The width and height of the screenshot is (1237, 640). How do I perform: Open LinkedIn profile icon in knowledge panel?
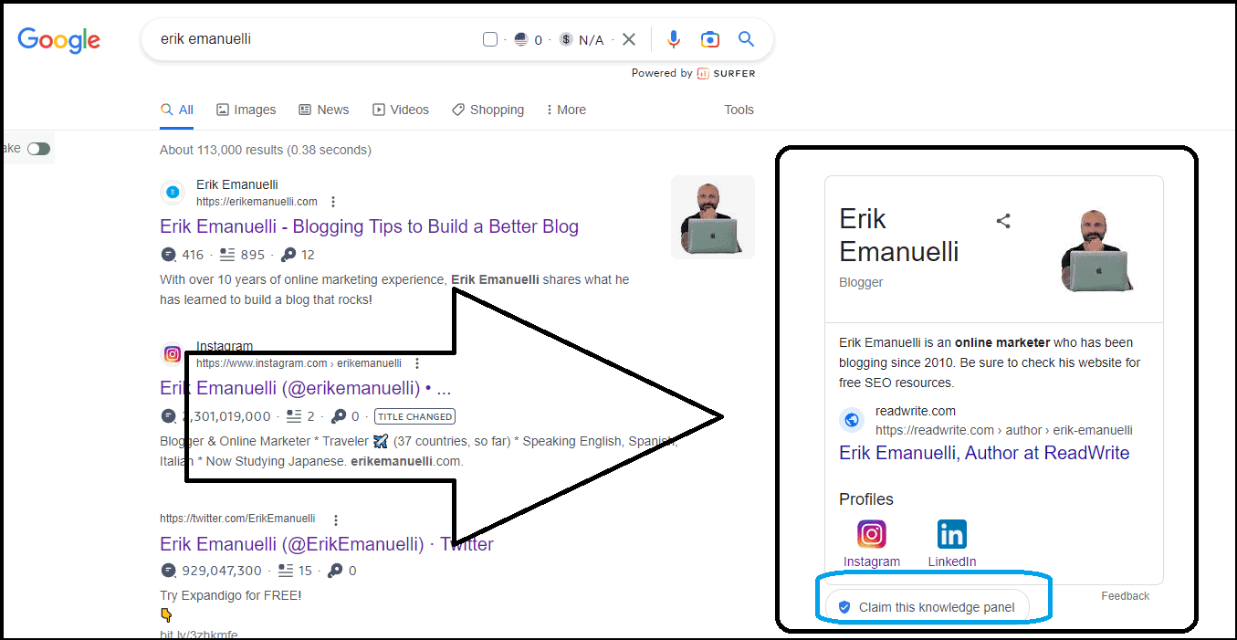coord(951,534)
